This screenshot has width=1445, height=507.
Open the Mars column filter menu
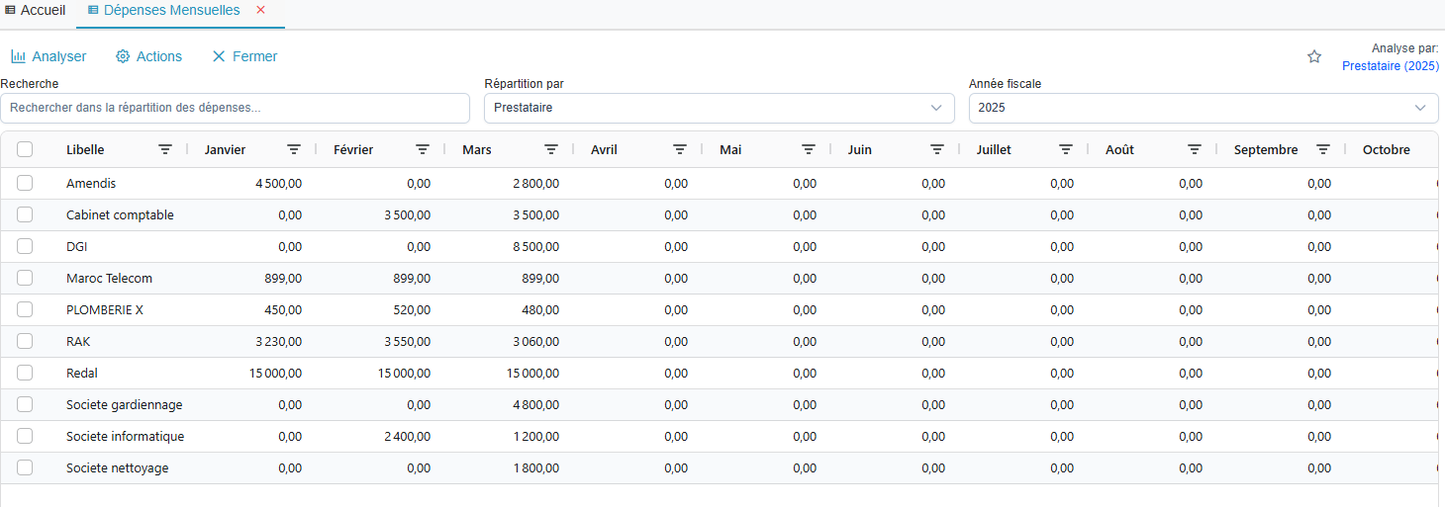tap(551, 150)
